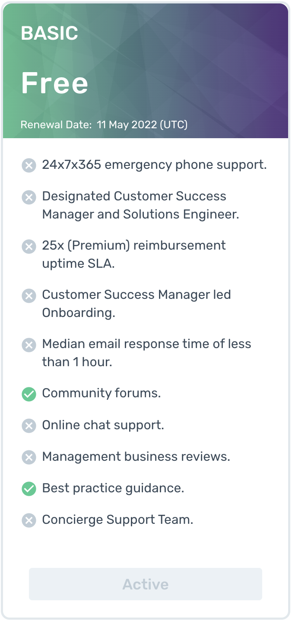This screenshot has width=292, height=621.
Task: Click the X icon beside 25x Premium reimbursement
Action: coord(29,247)
